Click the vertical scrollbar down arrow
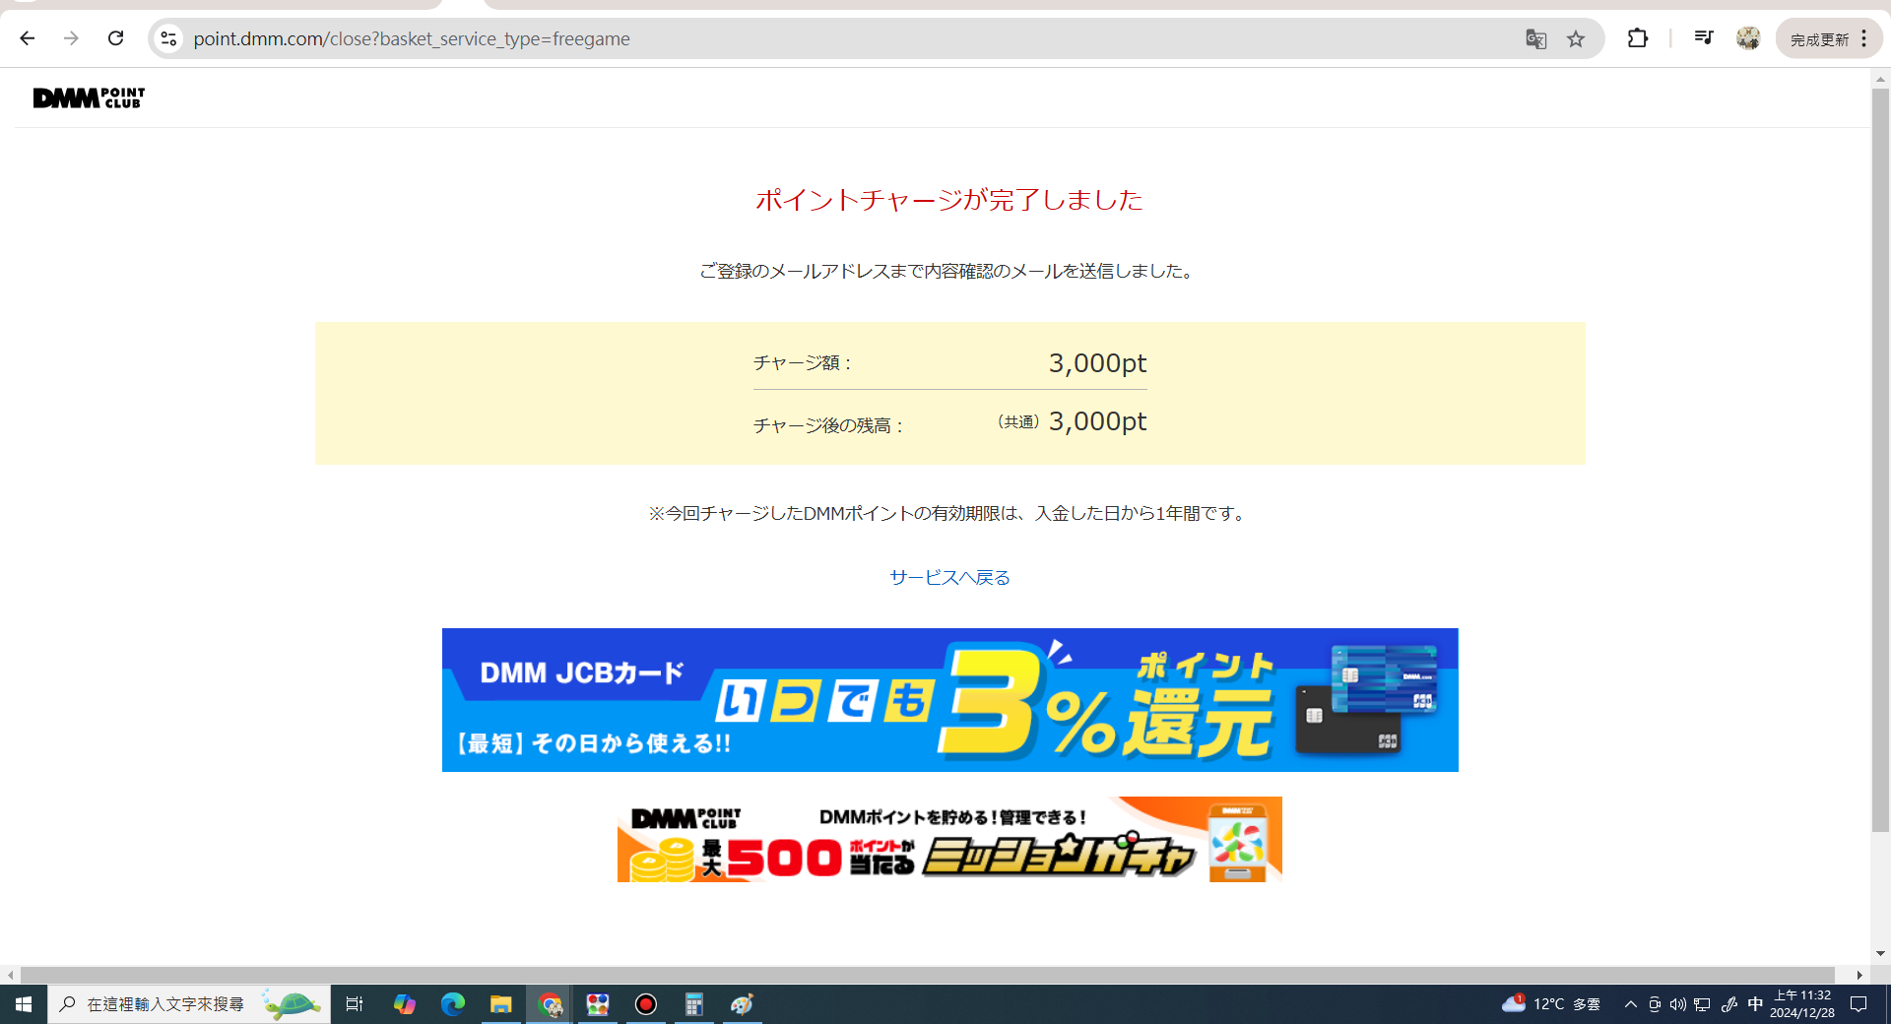 (1880, 953)
